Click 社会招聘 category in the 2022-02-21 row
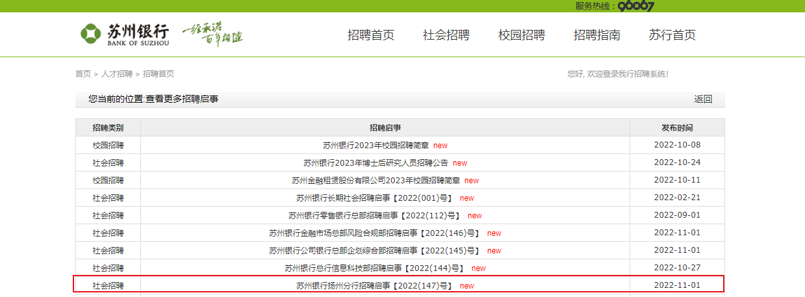805x297 pixels. click(108, 198)
